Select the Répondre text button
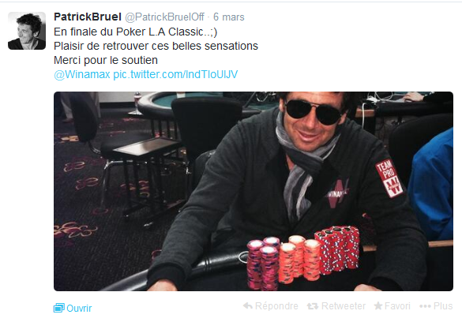 pos(276,306)
